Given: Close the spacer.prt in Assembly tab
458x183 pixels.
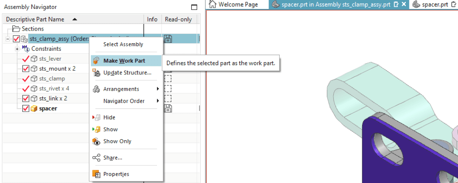Looking at the screenshot, I should [403, 4].
